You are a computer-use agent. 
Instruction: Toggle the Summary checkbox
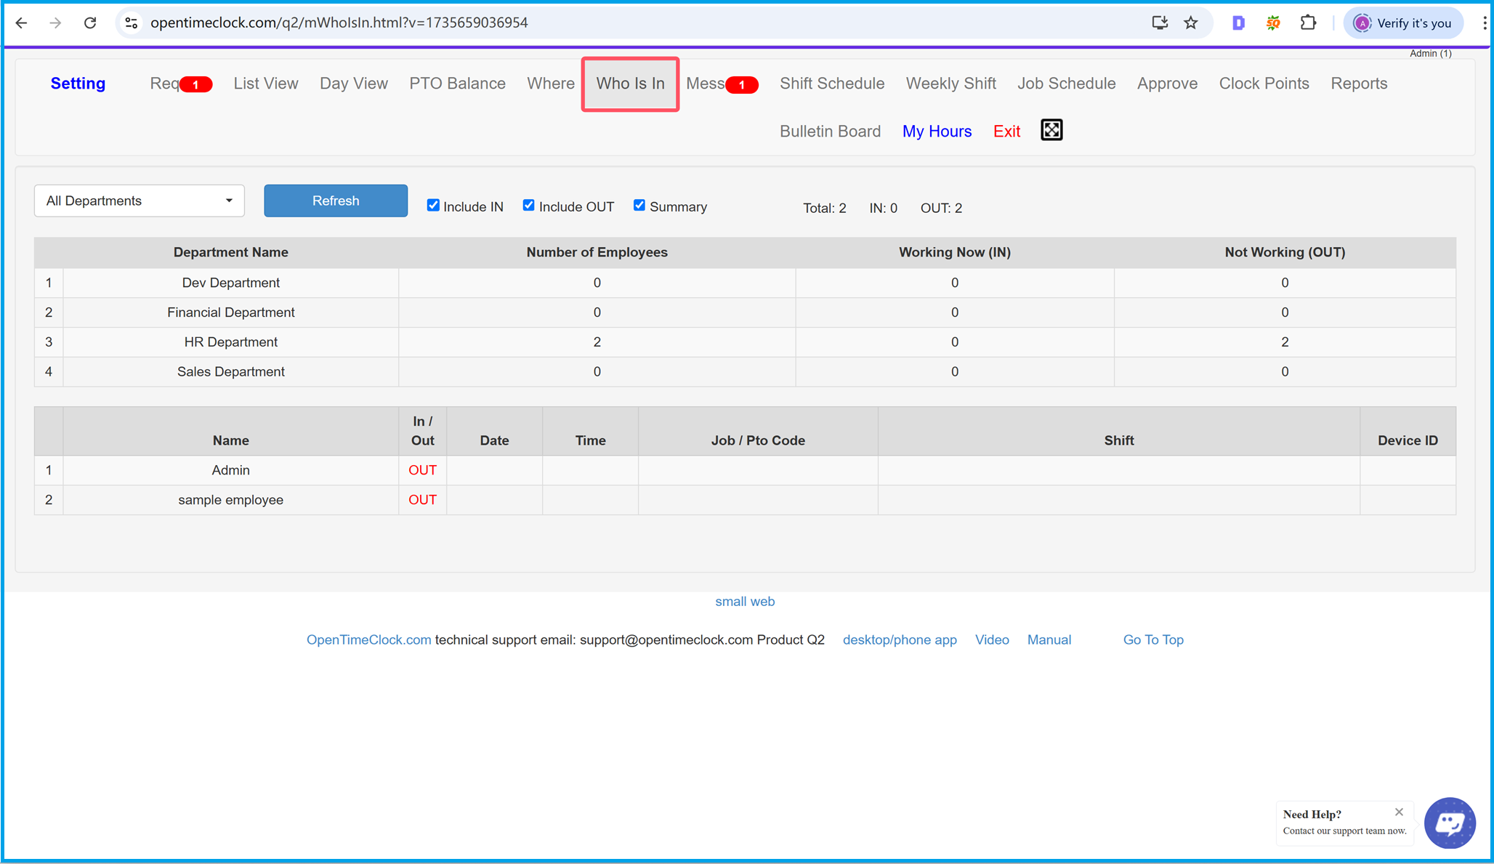tap(639, 205)
